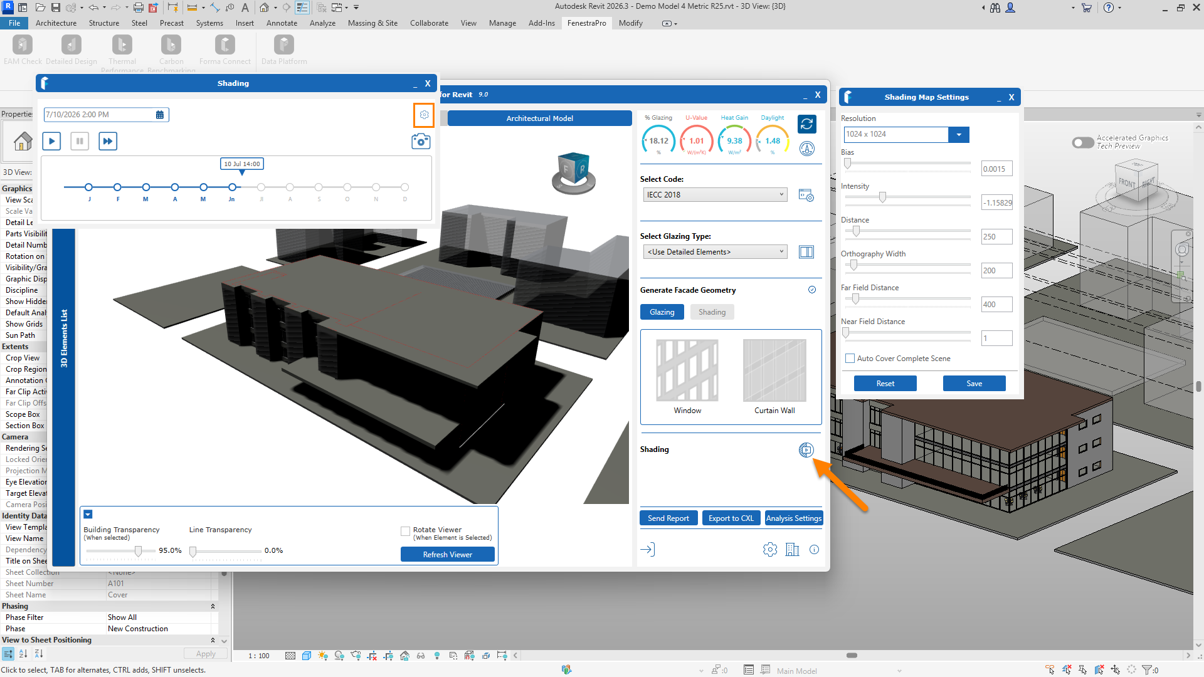Image resolution: width=1204 pixels, height=677 pixels.
Task: Open the Resolution 1024 x 1024 dropdown
Action: coord(958,135)
